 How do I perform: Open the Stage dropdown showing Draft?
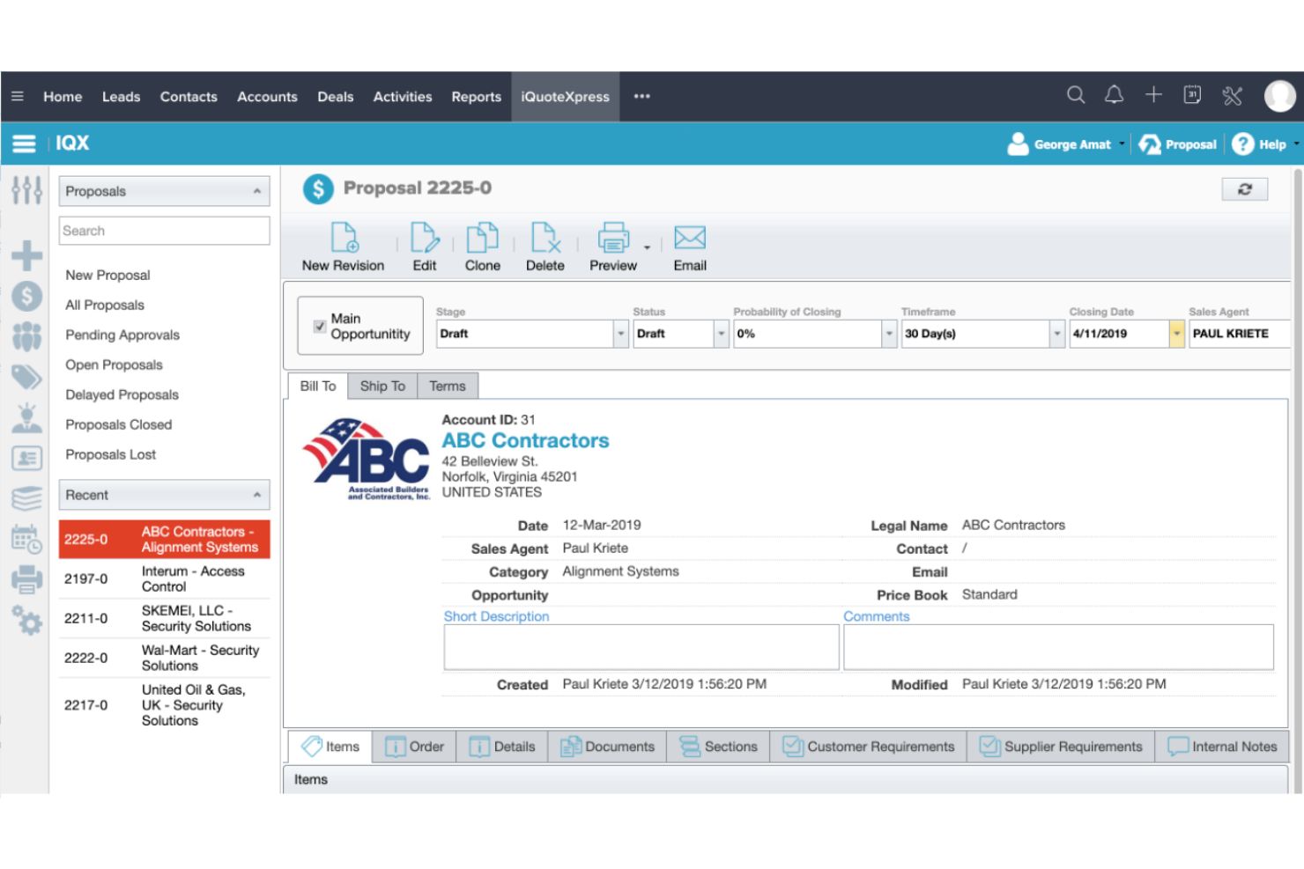click(x=621, y=334)
